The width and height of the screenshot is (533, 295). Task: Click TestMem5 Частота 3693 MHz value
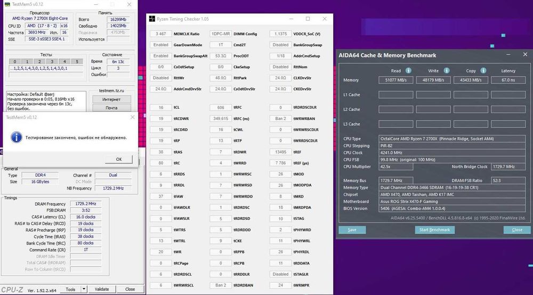pyautogui.click(x=37, y=32)
